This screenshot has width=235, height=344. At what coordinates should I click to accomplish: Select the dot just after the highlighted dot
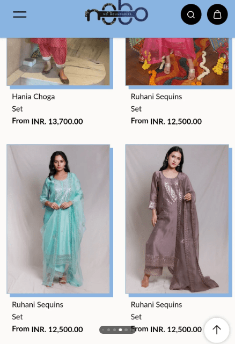[126, 330]
